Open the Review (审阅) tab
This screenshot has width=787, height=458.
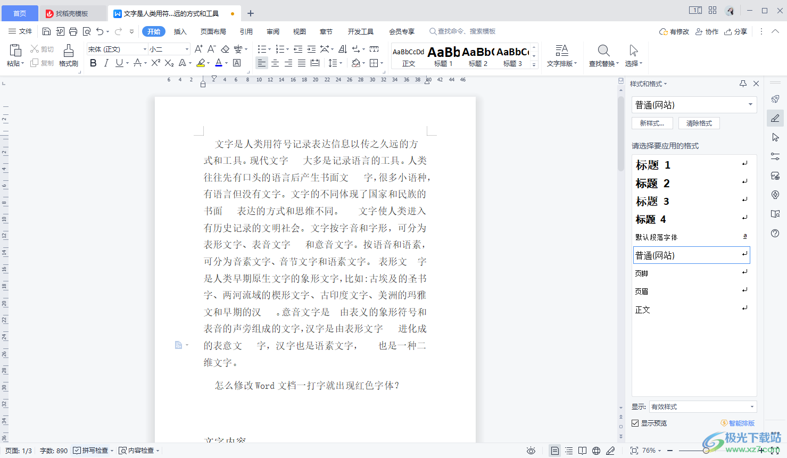coord(273,31)
